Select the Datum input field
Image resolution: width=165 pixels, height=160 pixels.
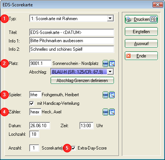(40, 126)
